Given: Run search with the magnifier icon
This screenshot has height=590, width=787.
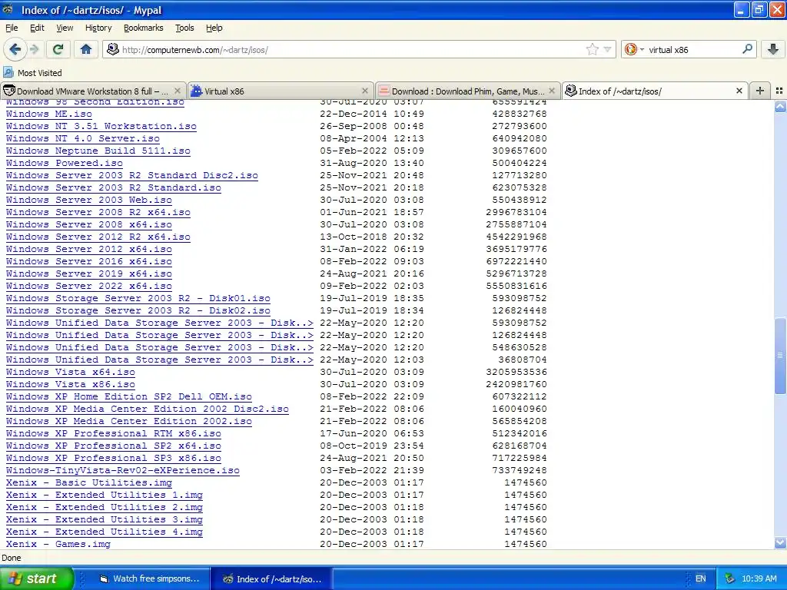Looking at the screenshot, I should [x=747, y=49].
